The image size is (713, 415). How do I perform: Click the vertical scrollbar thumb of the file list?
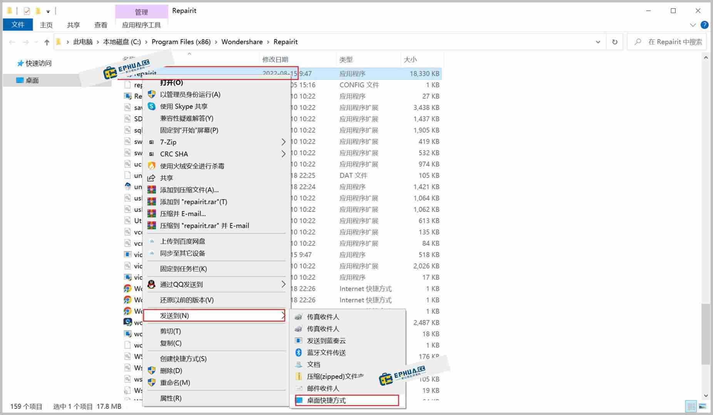[706, 334]
